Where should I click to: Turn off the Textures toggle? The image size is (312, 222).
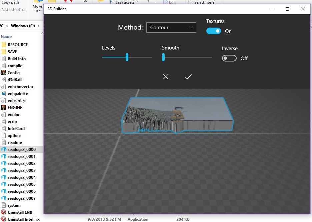pyautogui.click(x=214, y=31)
